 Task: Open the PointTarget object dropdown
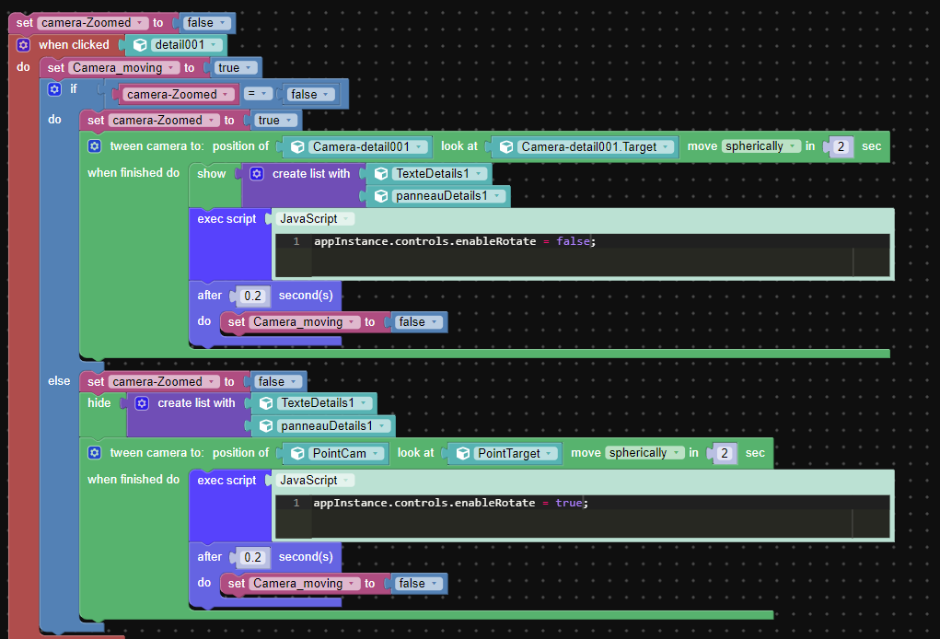515,454
